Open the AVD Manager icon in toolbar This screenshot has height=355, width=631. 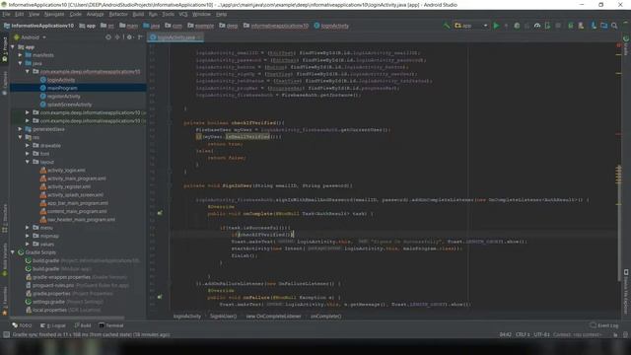click(x=581, y=26)
